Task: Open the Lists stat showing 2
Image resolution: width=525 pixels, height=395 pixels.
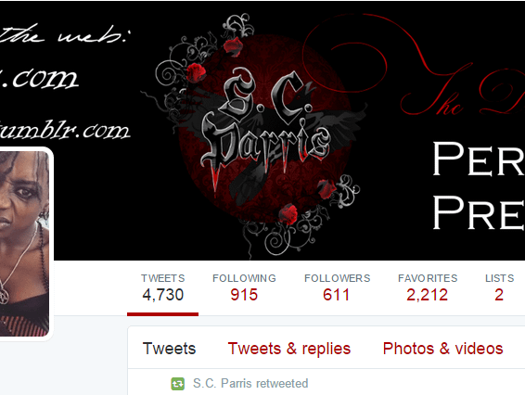Action: (499, 288)
